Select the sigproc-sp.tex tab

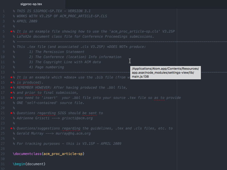click(32, 4)
